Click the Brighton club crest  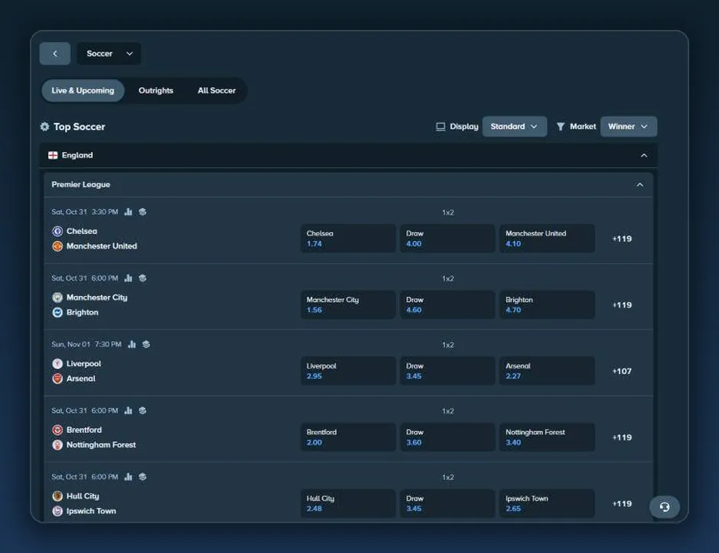[57, 312]
